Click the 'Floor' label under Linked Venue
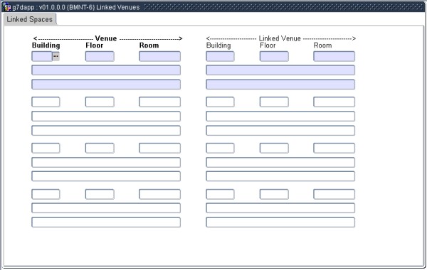 point(268,45)
